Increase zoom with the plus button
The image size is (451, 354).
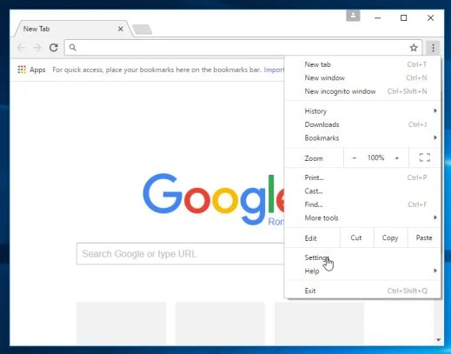coord(397,158)
